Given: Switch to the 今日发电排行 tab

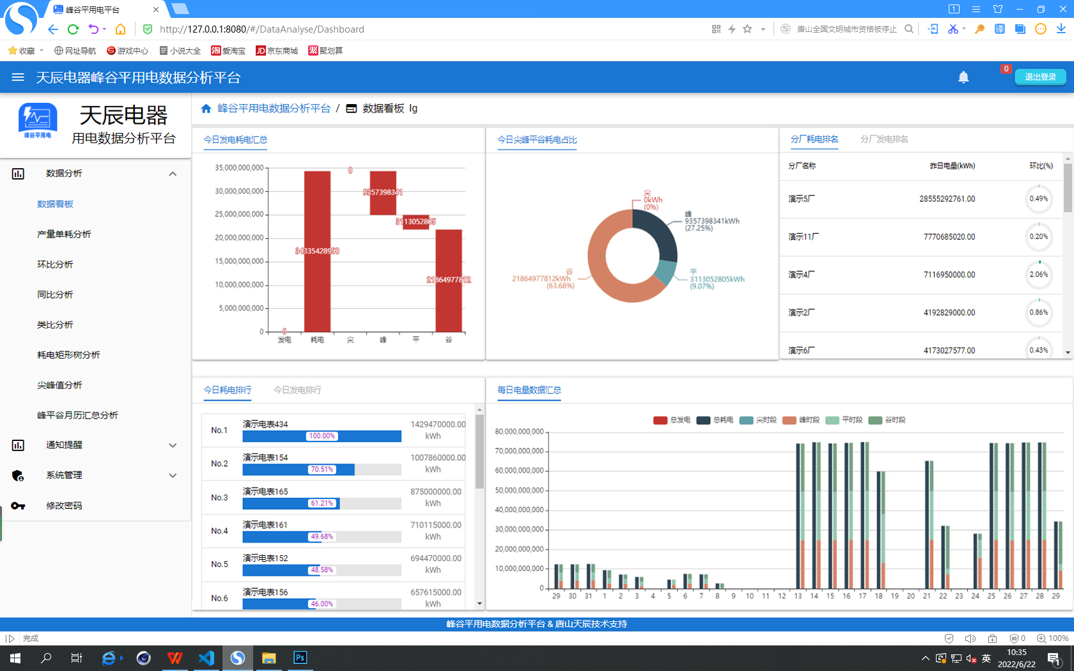Looking at the screenshot, I should (x=297, y=390).
